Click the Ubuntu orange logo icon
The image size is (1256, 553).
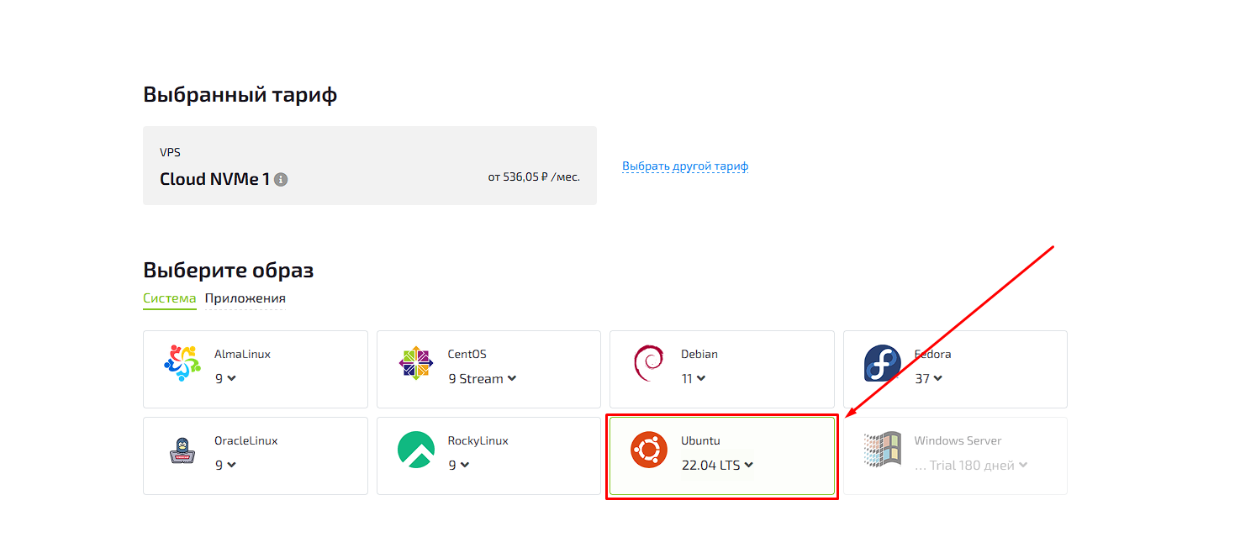649,450
